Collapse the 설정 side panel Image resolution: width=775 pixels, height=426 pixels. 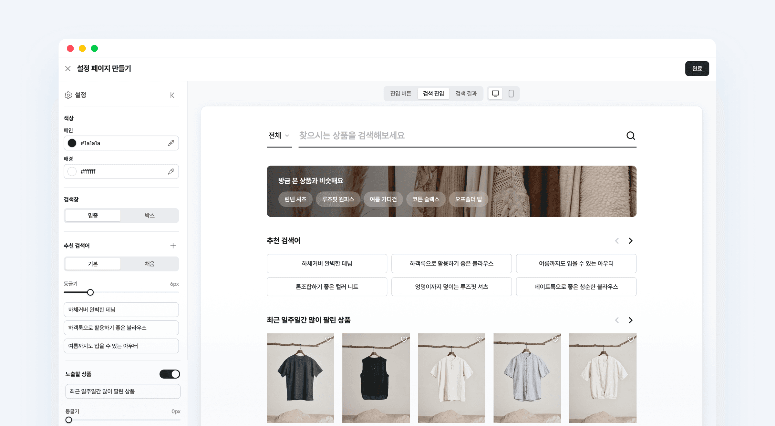pyautogui.click(x=172, y=95)
